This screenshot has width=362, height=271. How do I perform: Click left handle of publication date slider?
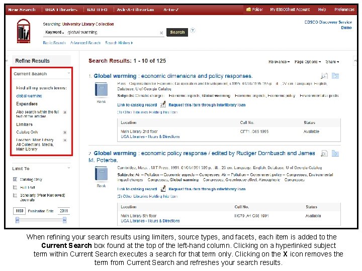tap(17, 220)
